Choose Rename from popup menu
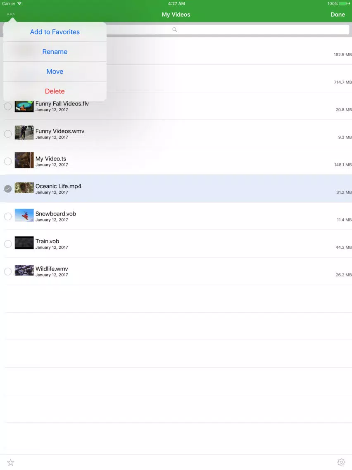Viewport: 352px width, 470px height. [55, 52]
